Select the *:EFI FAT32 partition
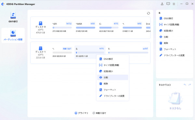195x120 pixels. coord(62,28)
